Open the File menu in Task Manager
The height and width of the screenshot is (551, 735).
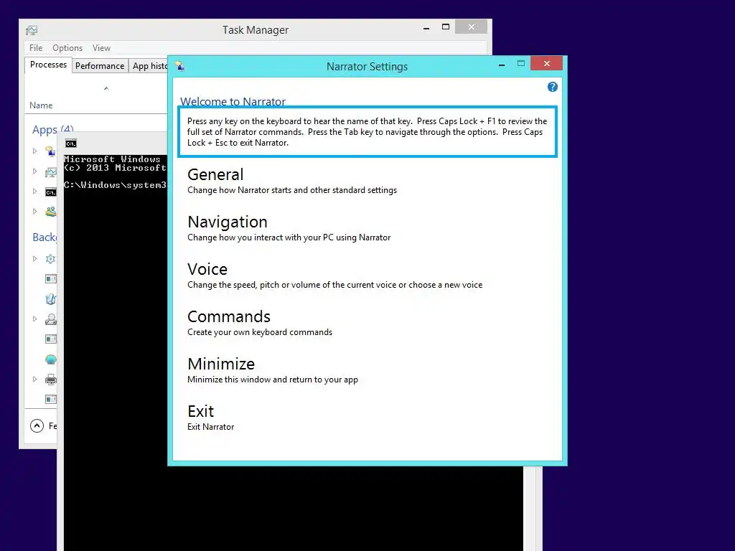pos(36,48)
